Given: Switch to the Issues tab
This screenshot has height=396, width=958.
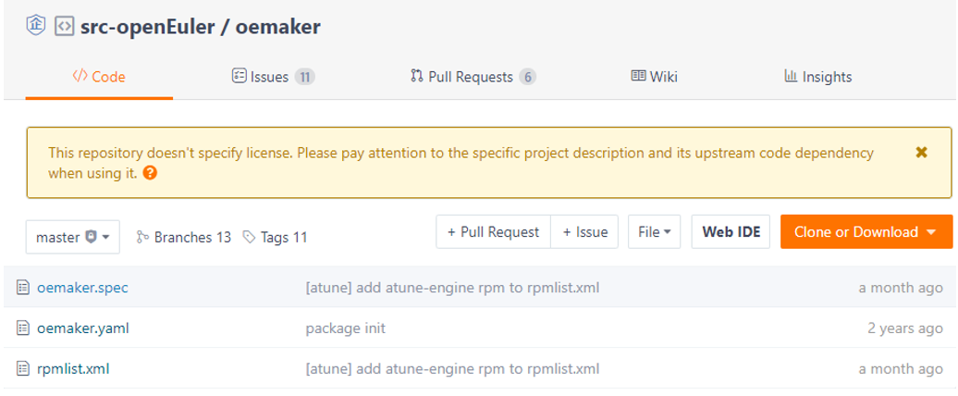Looking at the screenshot, I should click(273, 77).
